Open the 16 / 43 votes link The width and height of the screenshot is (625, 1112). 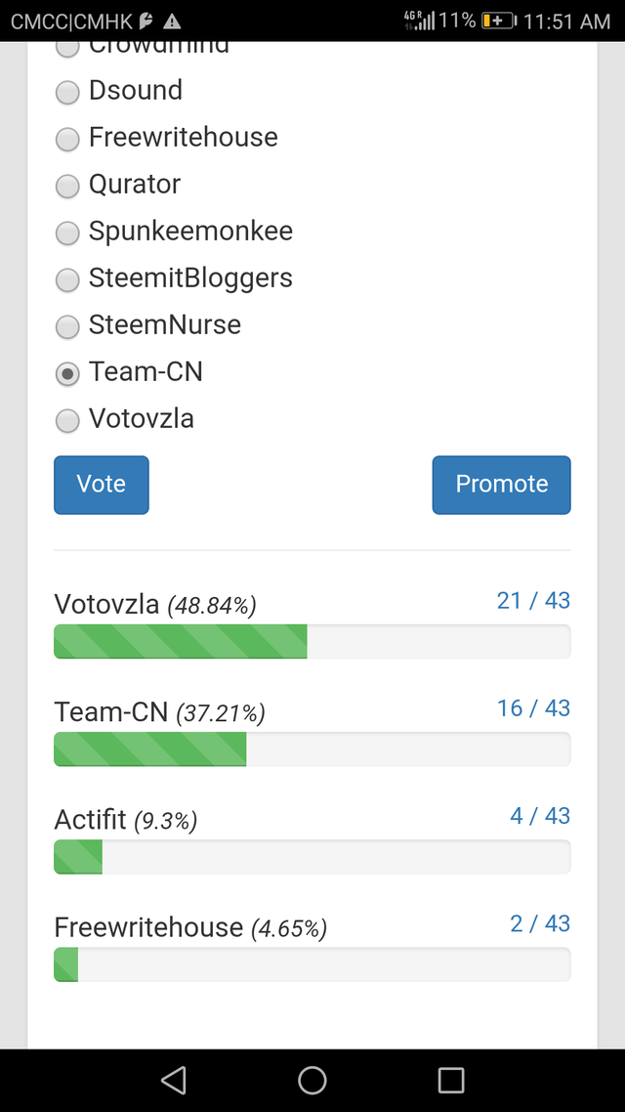coord(533,708)
